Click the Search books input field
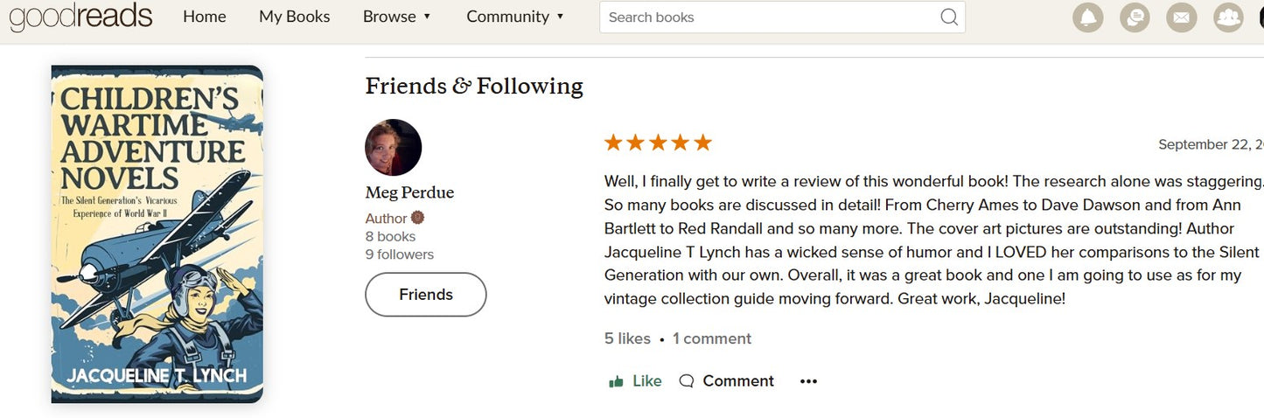Image resolution: width=1264 pixels, height=418 pixels. (x=770, y=17)
